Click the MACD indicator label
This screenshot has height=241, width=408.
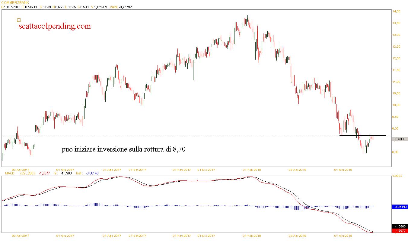(x=7, y=173)
